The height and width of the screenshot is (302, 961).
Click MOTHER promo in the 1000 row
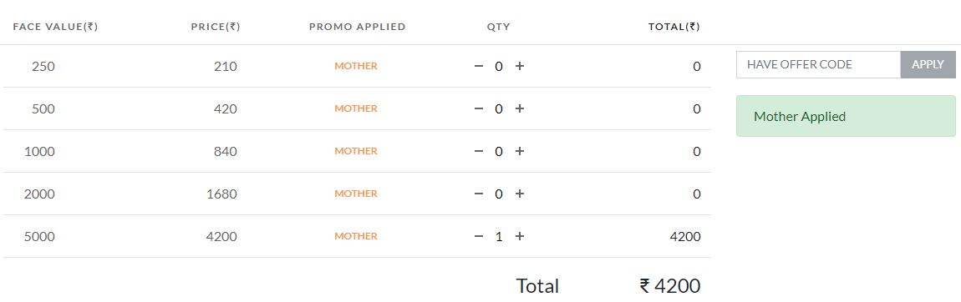pyautogui.click(x=356, y=151)
